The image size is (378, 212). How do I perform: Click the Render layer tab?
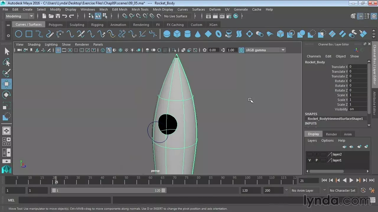[331, 134]
